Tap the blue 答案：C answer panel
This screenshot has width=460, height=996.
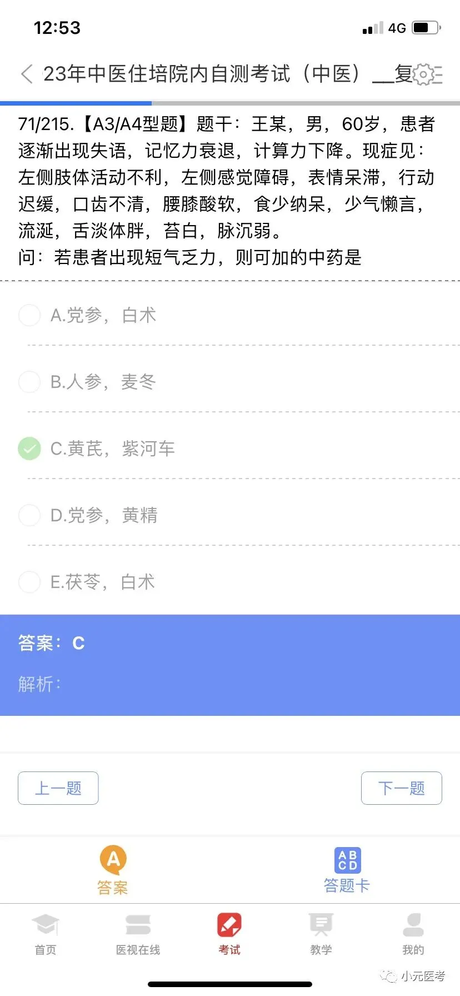tap(230, 664)
